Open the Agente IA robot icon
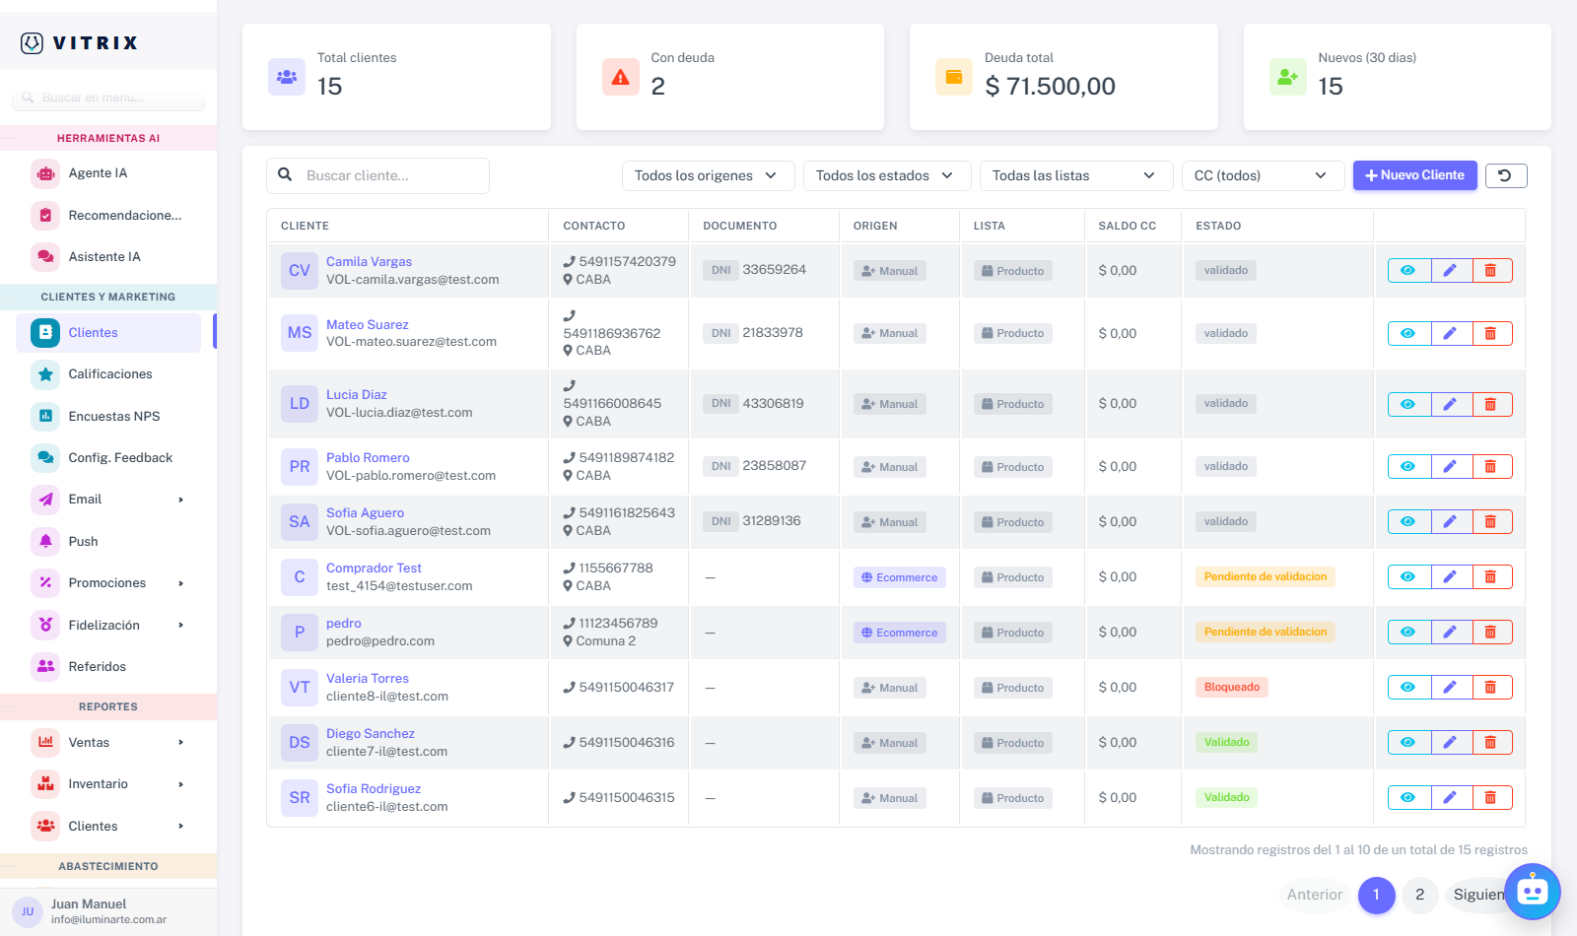The width and height of the screenshot is (1577, 936). [45, 173]
